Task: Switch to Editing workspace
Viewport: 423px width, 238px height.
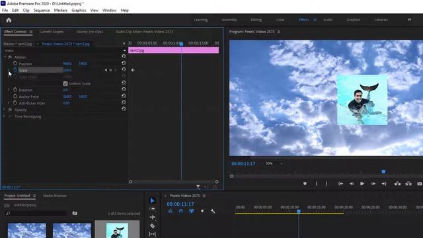Action: point(256,20)
